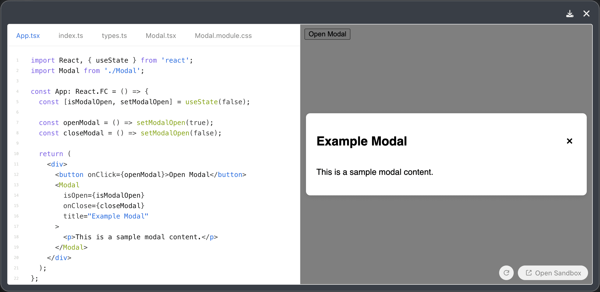Download the code files using the download icon
The height and width of the screenshot is (292, 600).
[570, 14]
